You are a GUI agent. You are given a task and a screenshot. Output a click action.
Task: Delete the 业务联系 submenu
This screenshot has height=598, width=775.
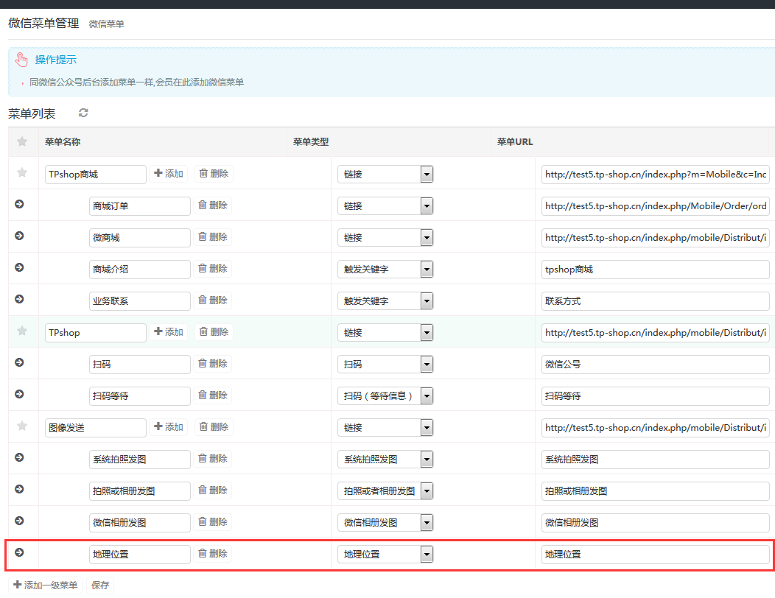214,300
